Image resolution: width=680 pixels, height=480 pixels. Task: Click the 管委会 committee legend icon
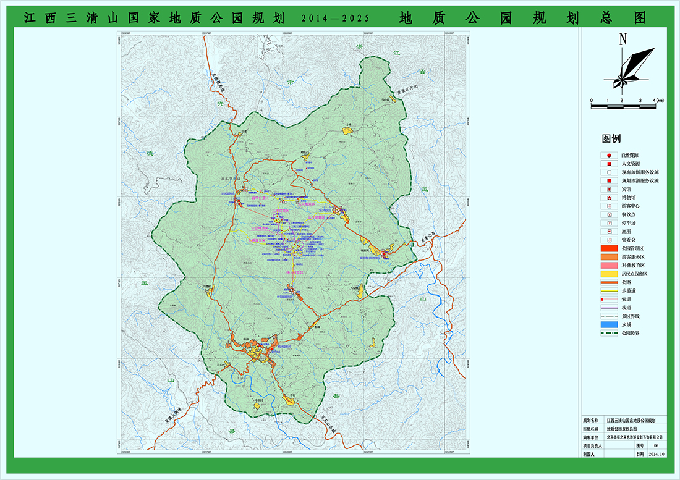[609, 240]
